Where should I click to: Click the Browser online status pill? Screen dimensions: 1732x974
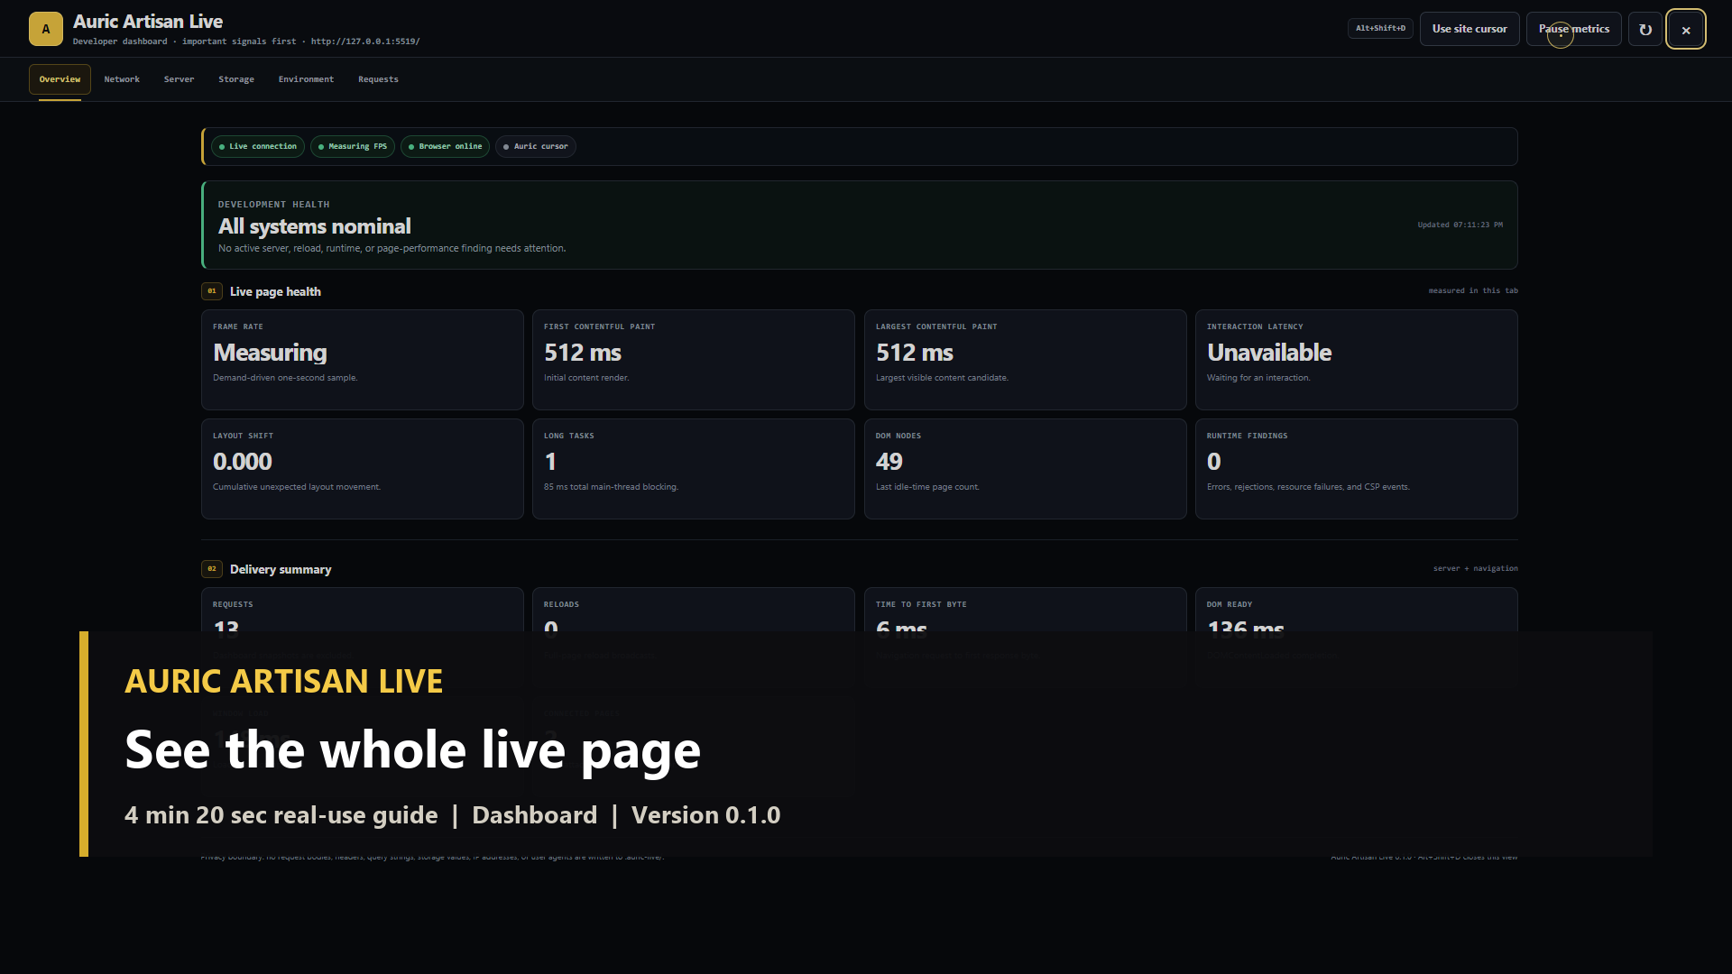point(445,146)
